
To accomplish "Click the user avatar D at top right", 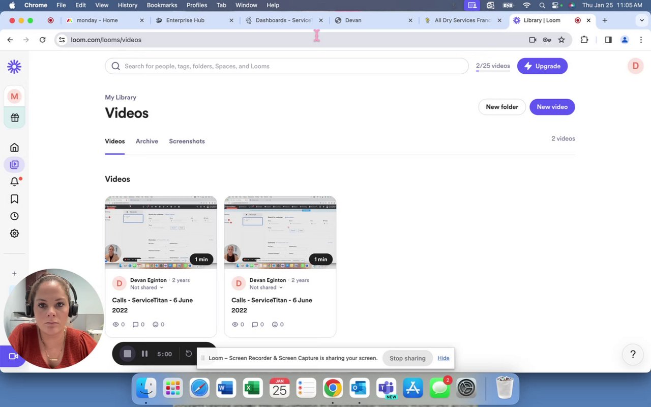I will [x=635, y=66].
